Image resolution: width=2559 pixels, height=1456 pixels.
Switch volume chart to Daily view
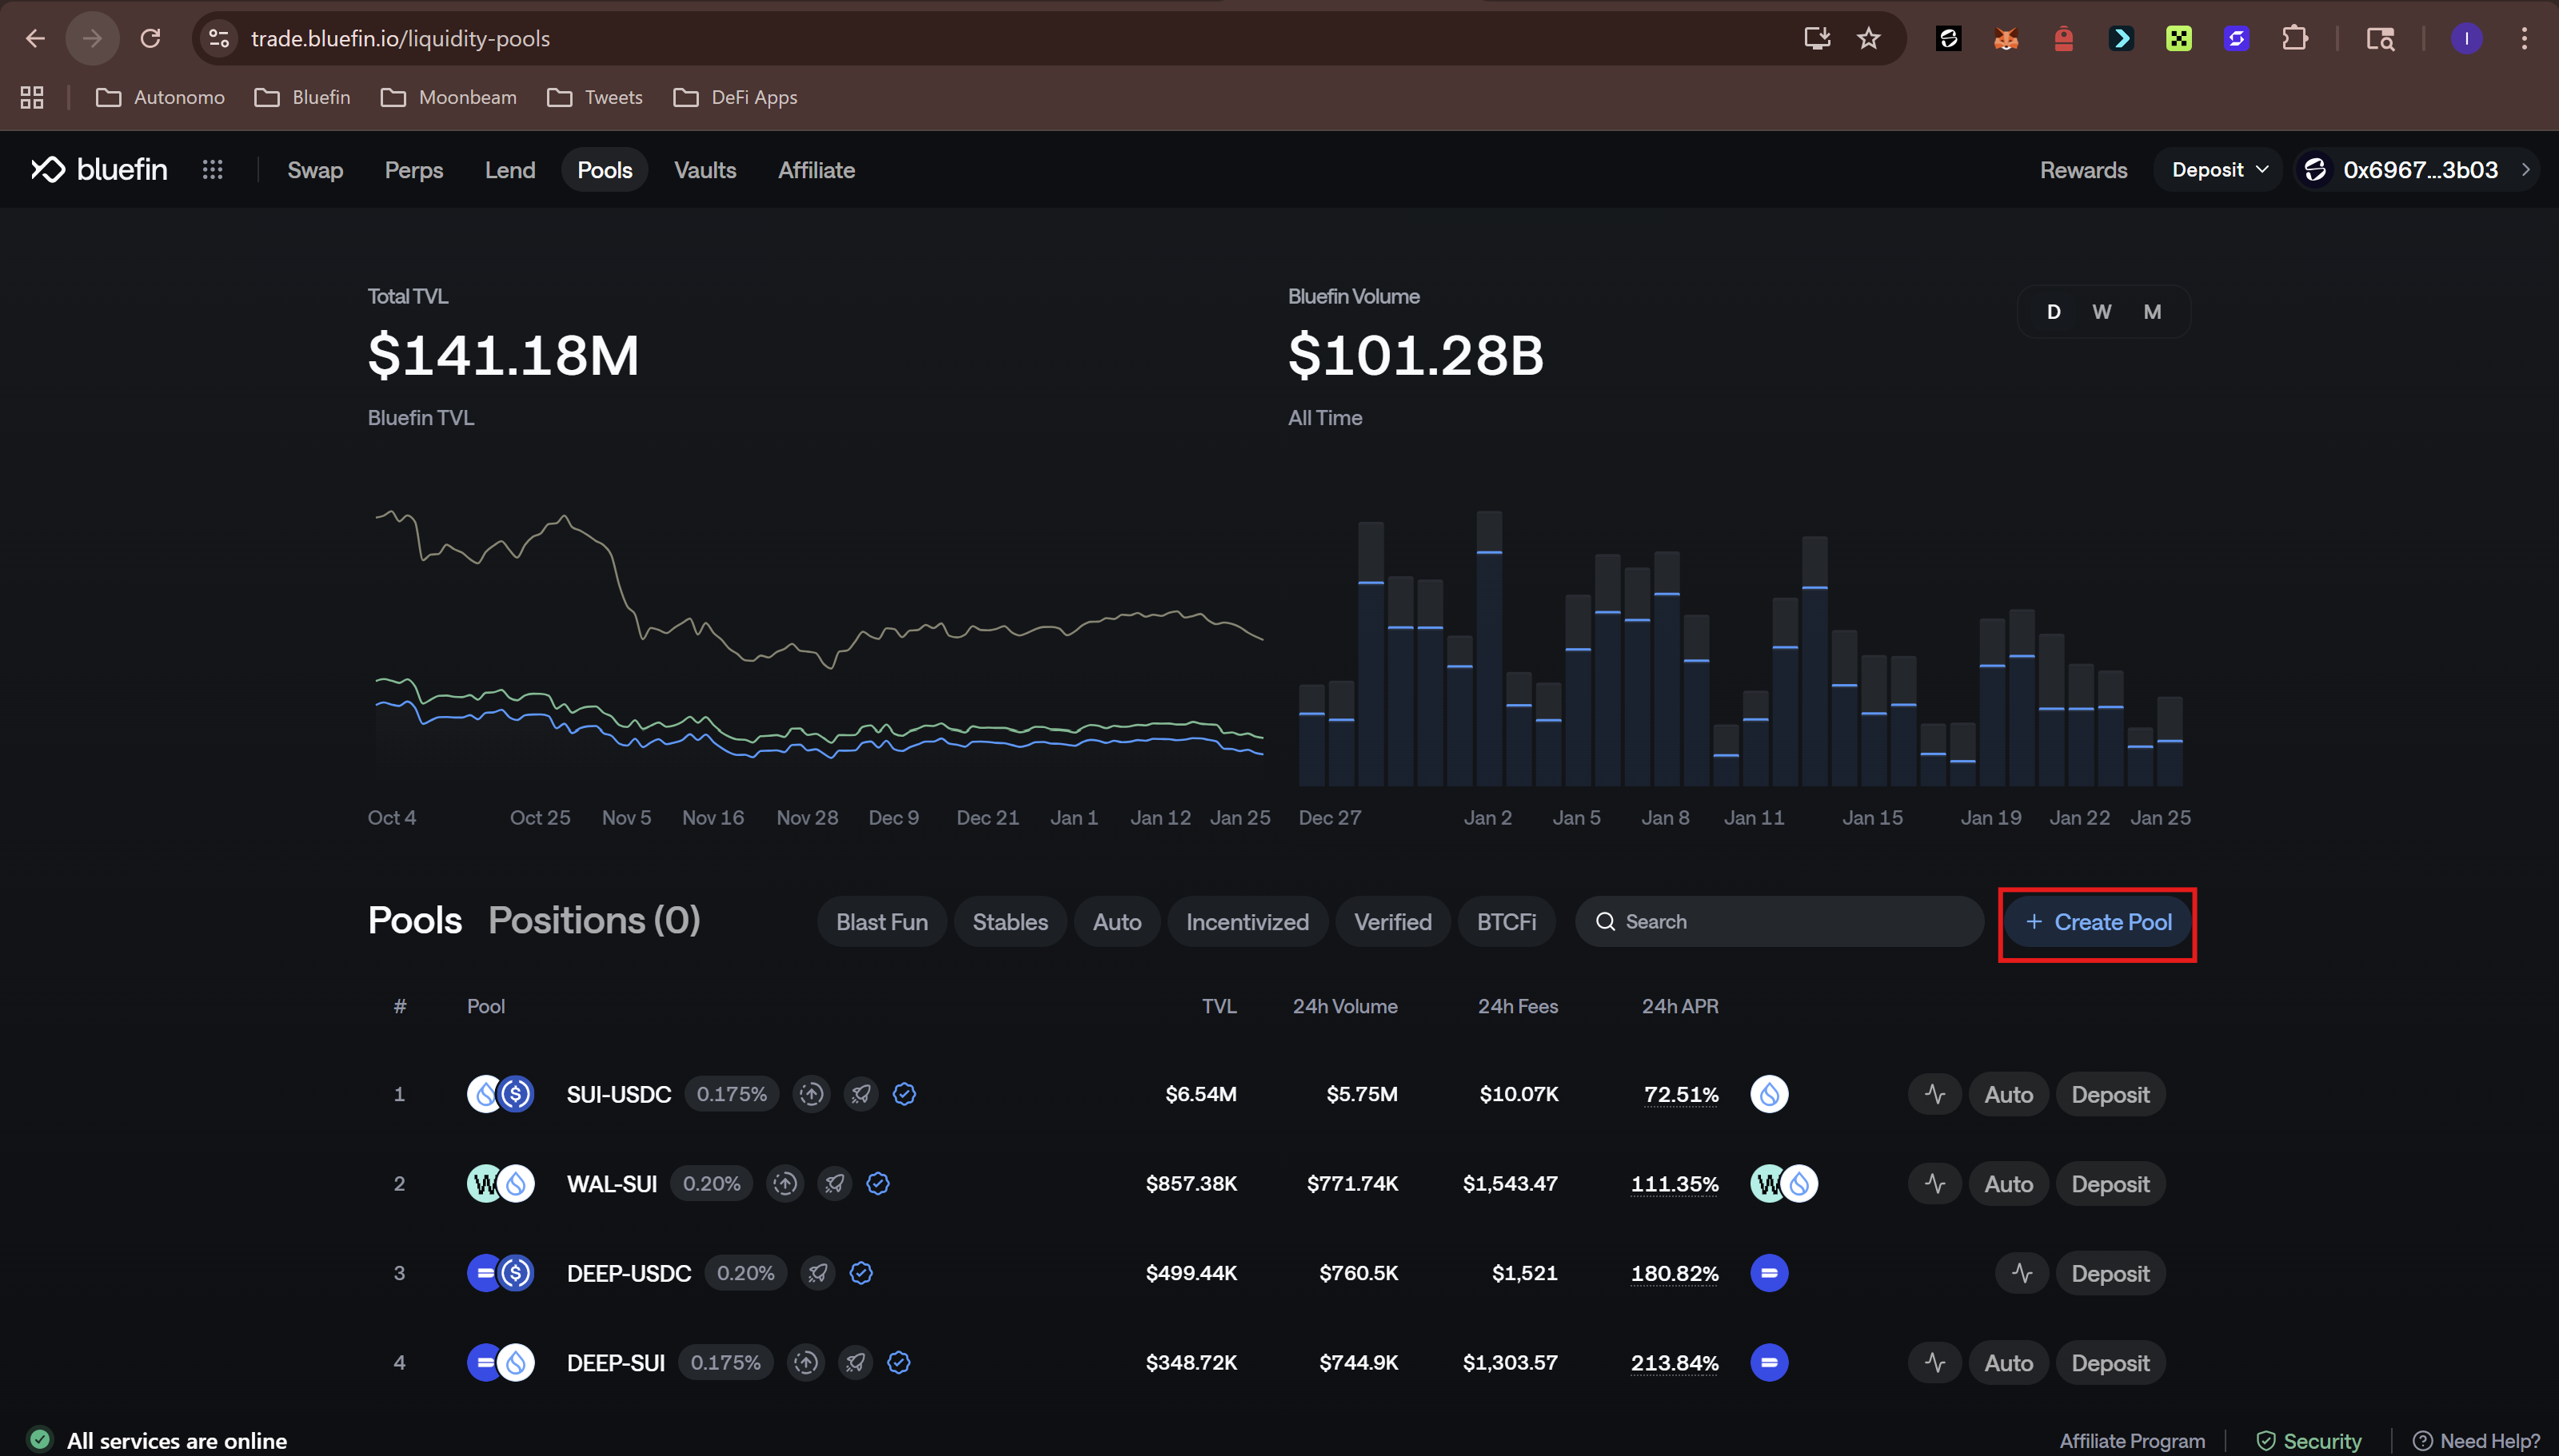tap(2053, 312)
